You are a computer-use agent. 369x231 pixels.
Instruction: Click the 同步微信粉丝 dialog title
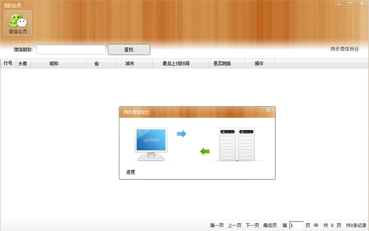coord(136,113)
